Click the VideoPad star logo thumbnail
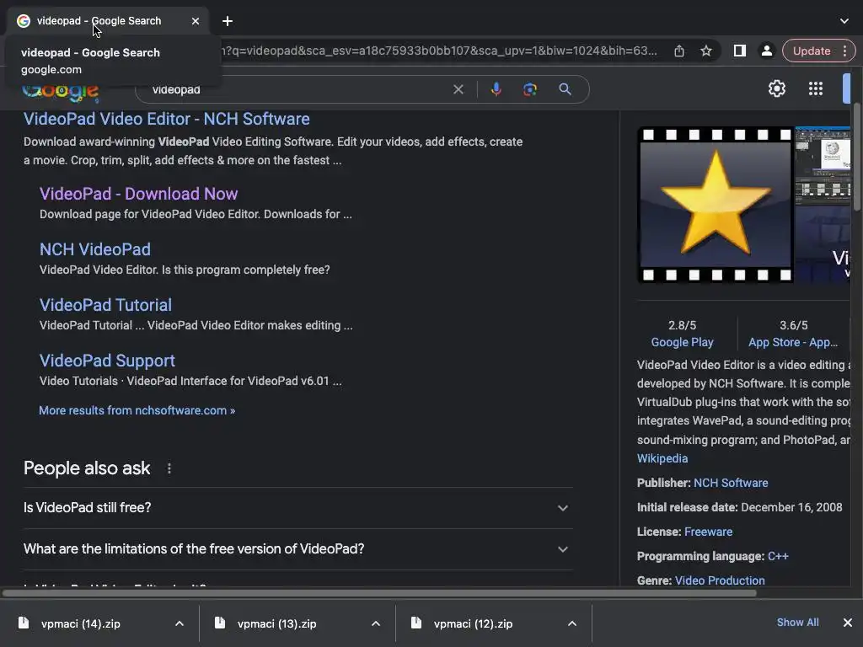 click(715, 205)
